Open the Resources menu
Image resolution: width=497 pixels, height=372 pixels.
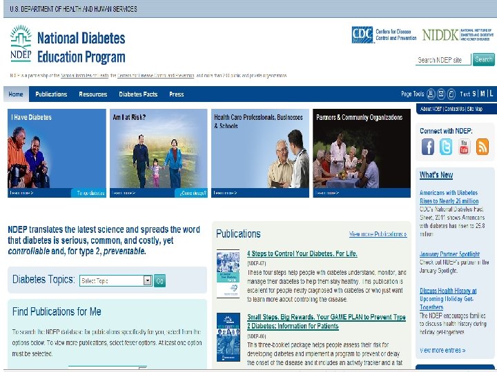pos(93,94)
